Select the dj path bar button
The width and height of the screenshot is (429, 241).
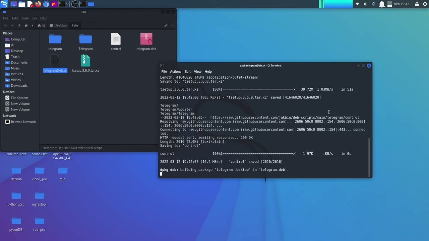(41, 25)
